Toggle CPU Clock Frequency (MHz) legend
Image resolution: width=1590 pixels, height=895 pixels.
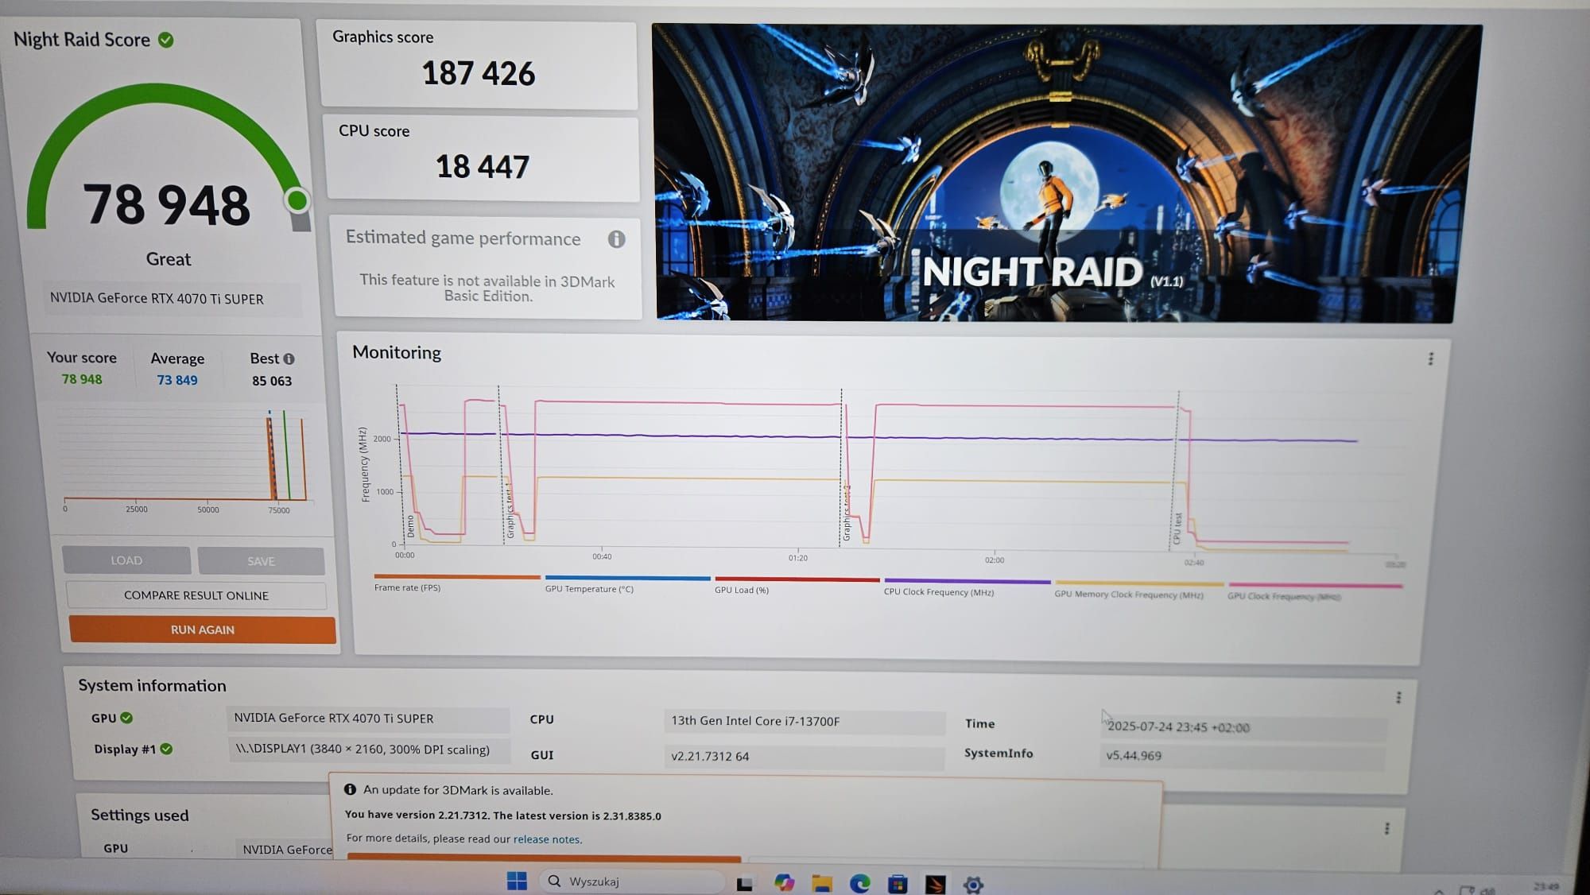(x=967, y=587)
